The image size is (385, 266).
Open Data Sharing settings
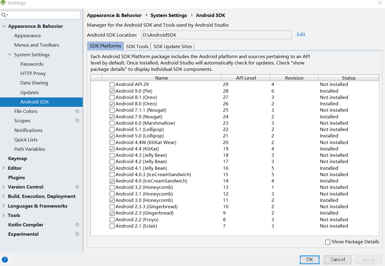pyautogui.click(x=34, y=83)
